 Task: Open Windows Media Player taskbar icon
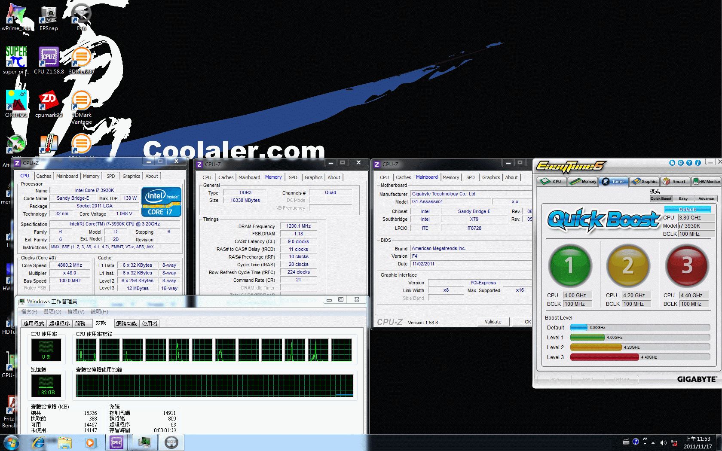(90, 442)
